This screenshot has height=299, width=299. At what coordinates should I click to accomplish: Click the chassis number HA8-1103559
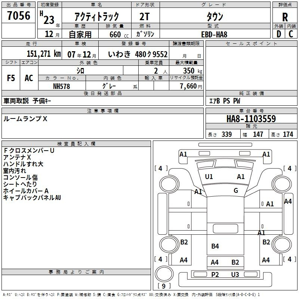click(251, 119)
